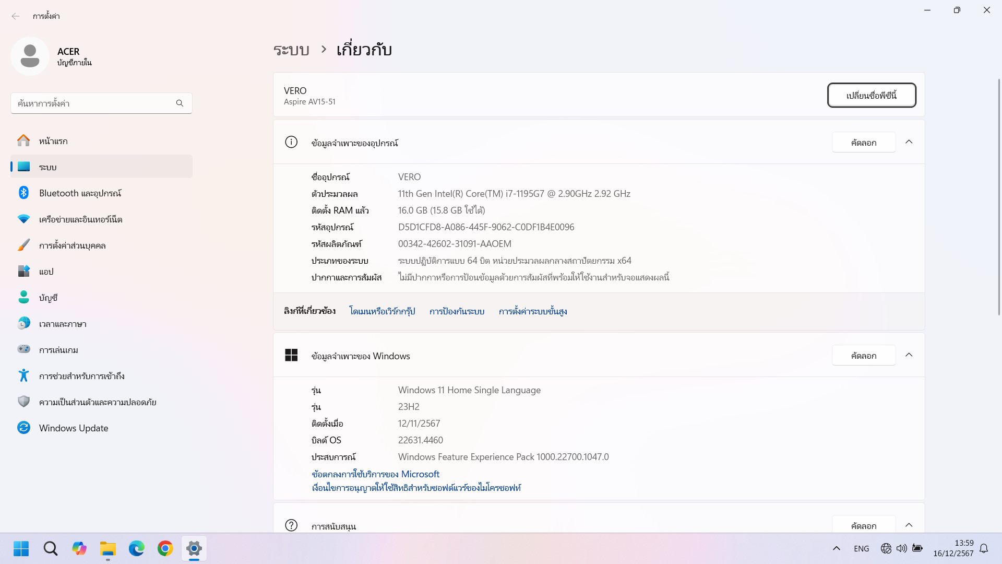Open การตั้งค่าระบบขั้นสูง link
The width and height of the screenshot is (1002, 564).
tap(533, 311)
